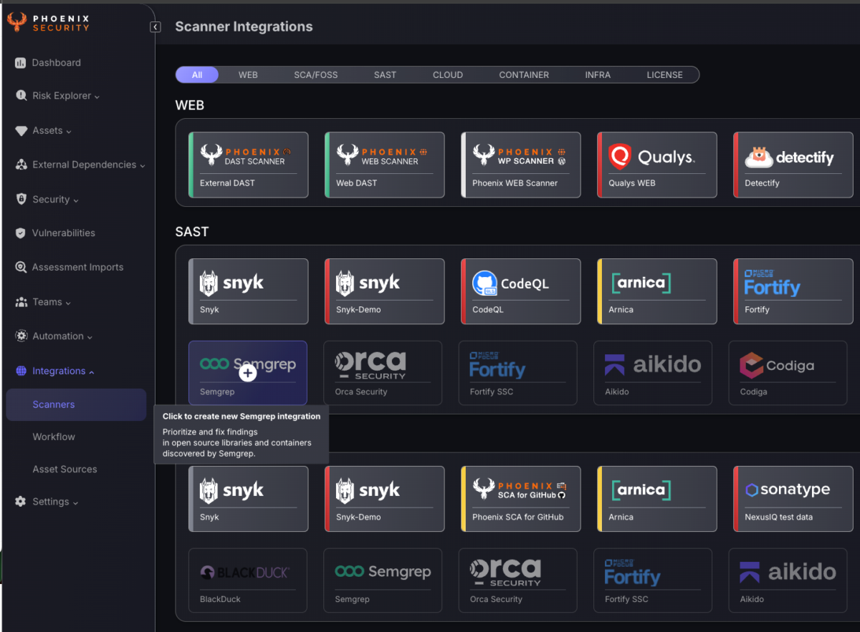Click the detectify logo icon
Image resolution: width=860 pixels, height=632 pixels.
pos(758,157)
